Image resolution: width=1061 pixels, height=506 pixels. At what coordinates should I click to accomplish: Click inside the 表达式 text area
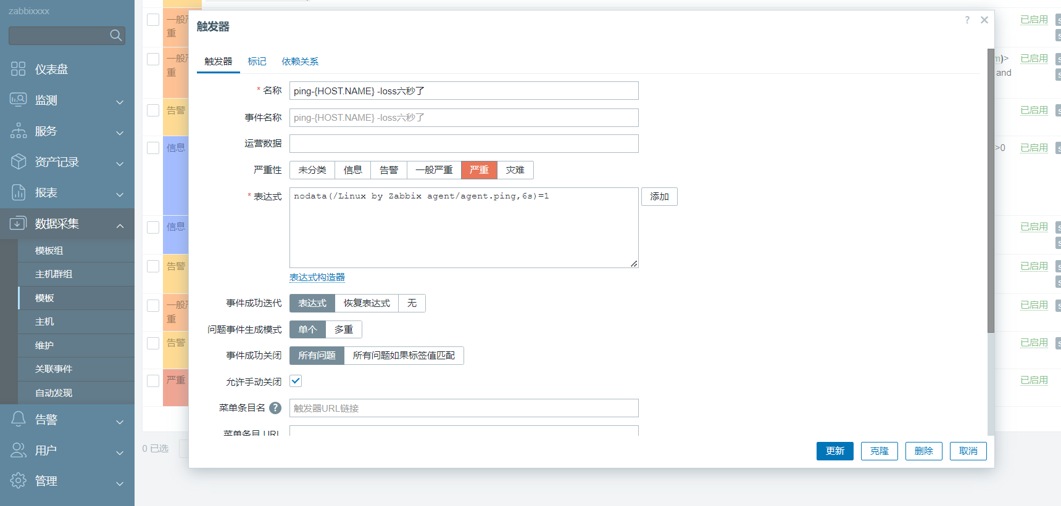(464, 227)
